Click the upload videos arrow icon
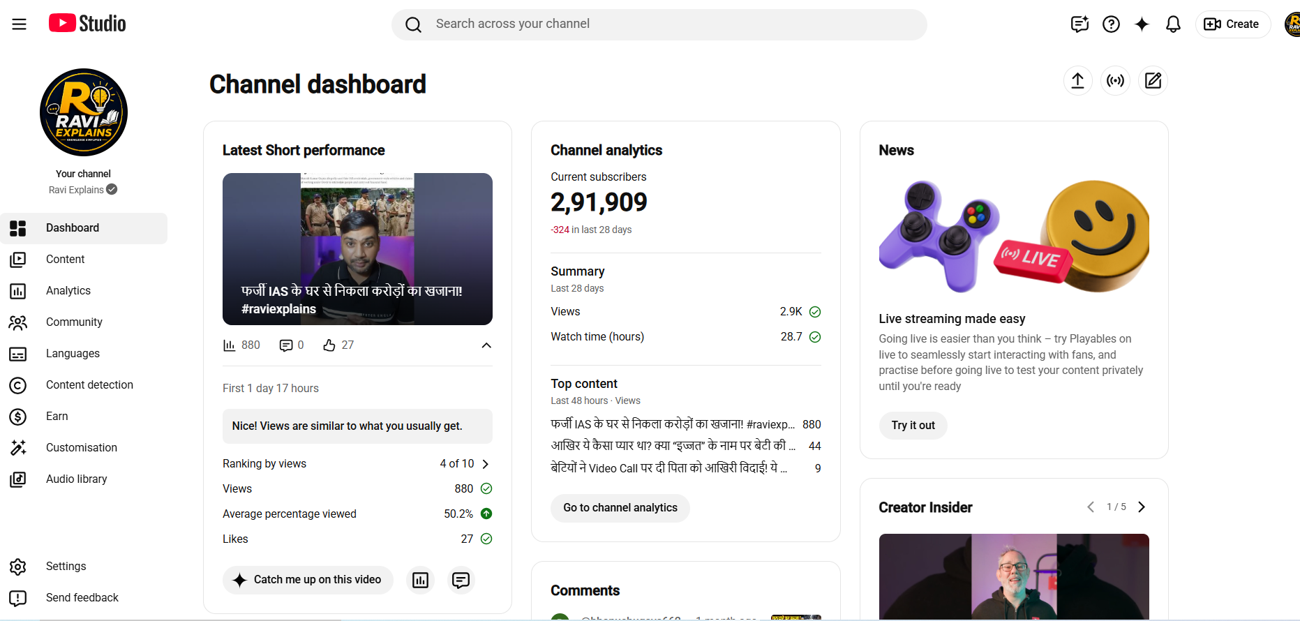The width and height of the screenshot is (1300, 621). (1077, 81)
